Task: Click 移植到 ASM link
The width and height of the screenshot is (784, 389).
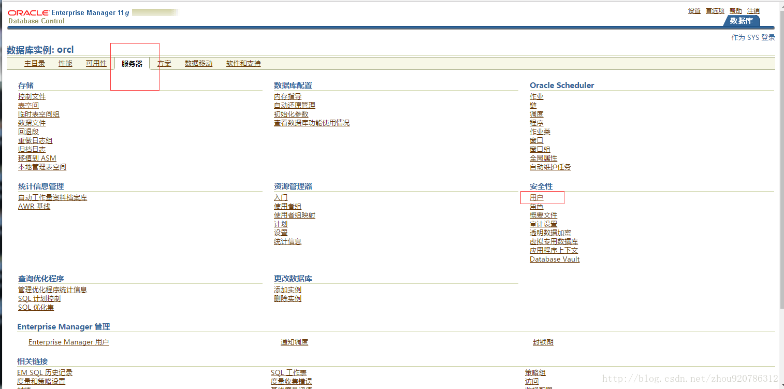Action: coord(37,159)
